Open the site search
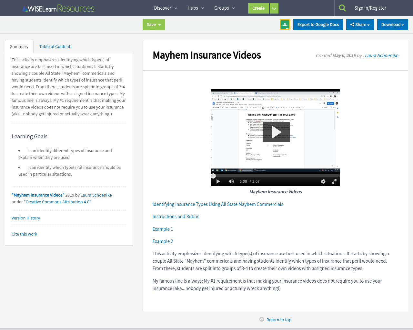Image resolution: width=413 pixels, height=330 pixels. tap(343, 7)
